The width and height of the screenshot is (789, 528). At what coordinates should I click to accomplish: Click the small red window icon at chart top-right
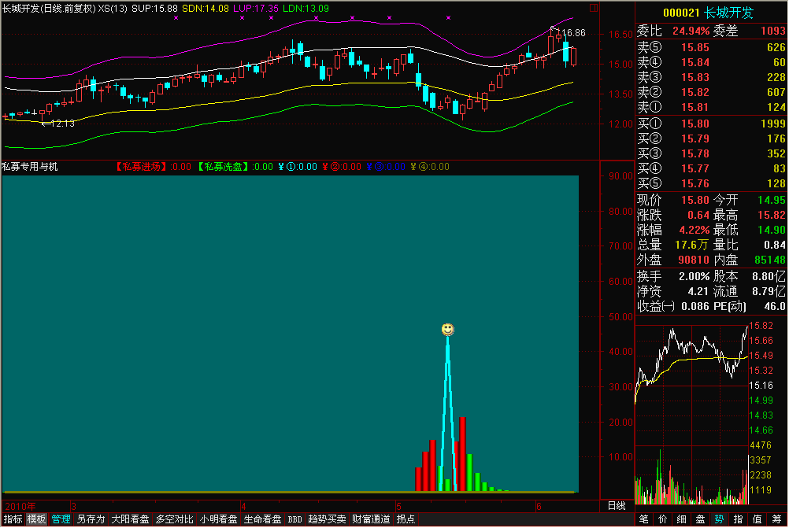tap(593, 8)
